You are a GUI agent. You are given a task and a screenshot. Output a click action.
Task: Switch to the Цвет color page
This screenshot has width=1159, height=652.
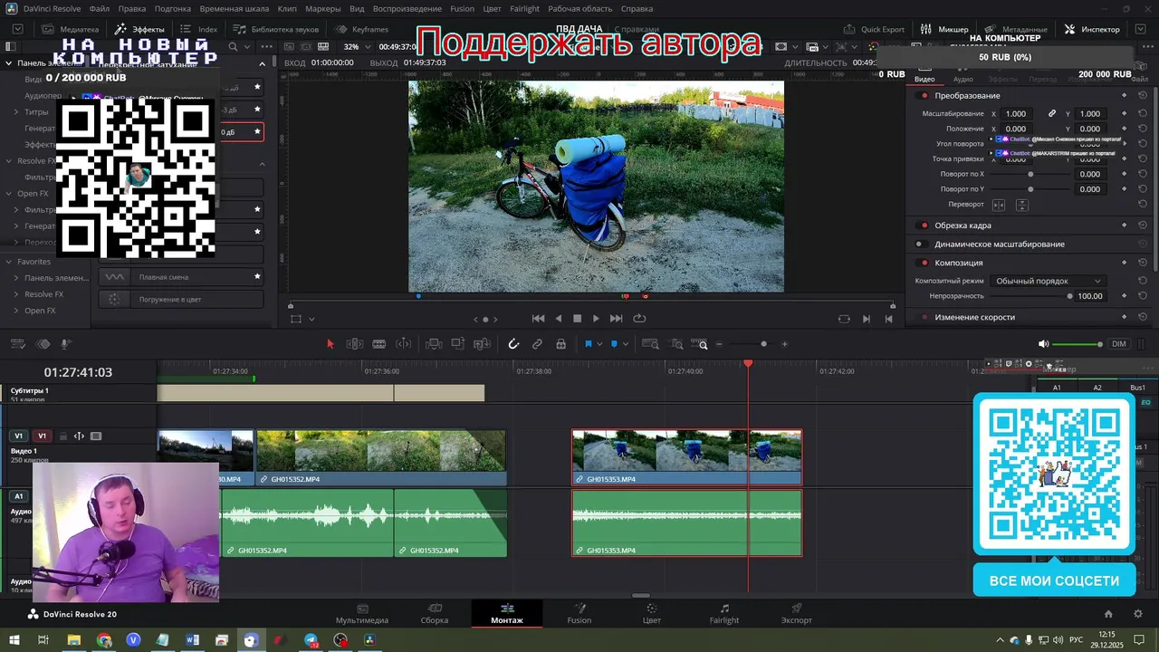coord(652,614)
